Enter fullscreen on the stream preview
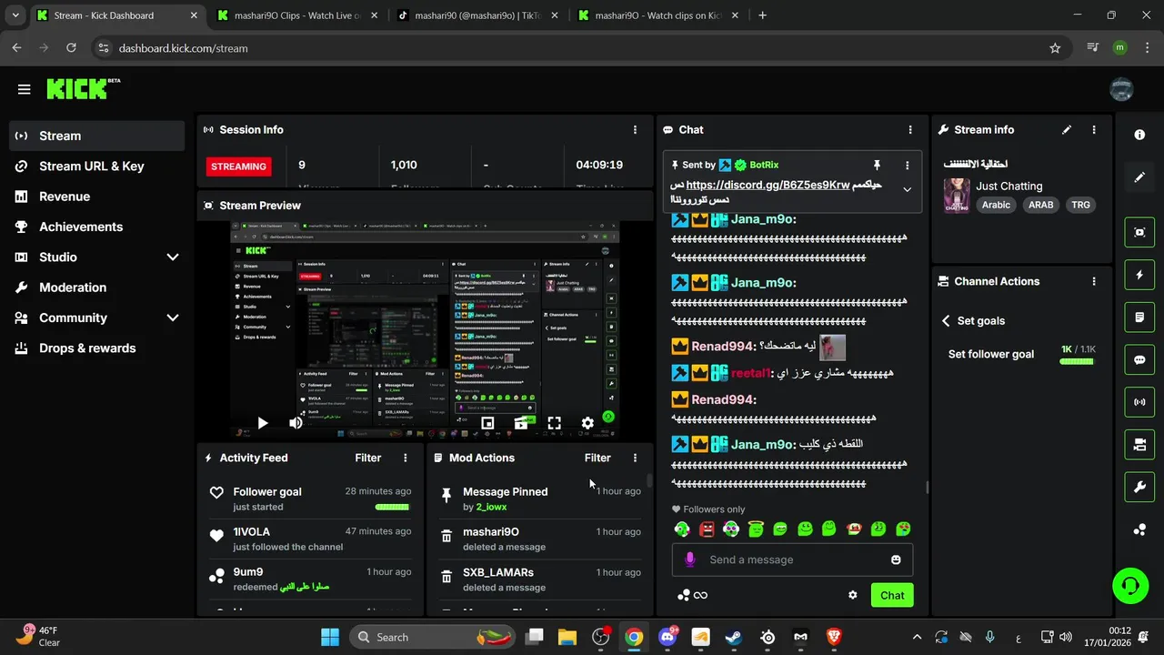The width and height of the screenshot is (1164, 655). point(554,423)
